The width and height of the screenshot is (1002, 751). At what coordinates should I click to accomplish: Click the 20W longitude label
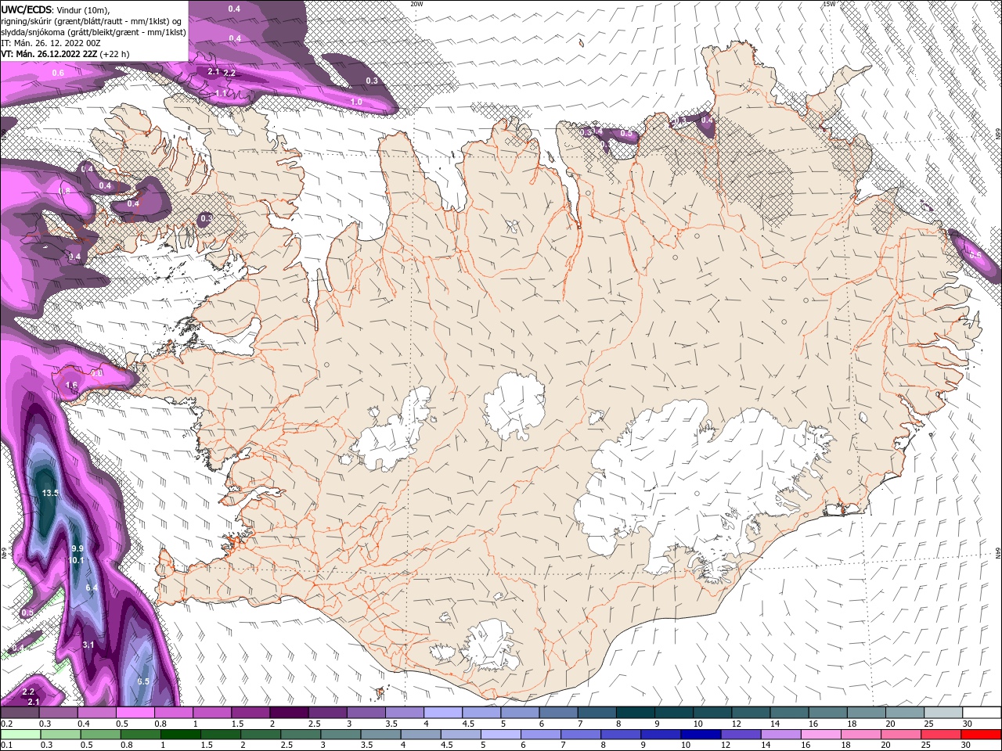[x=416, y=4]
